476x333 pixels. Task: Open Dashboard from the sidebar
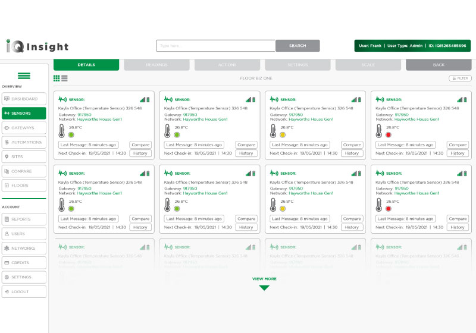[24, 99]
